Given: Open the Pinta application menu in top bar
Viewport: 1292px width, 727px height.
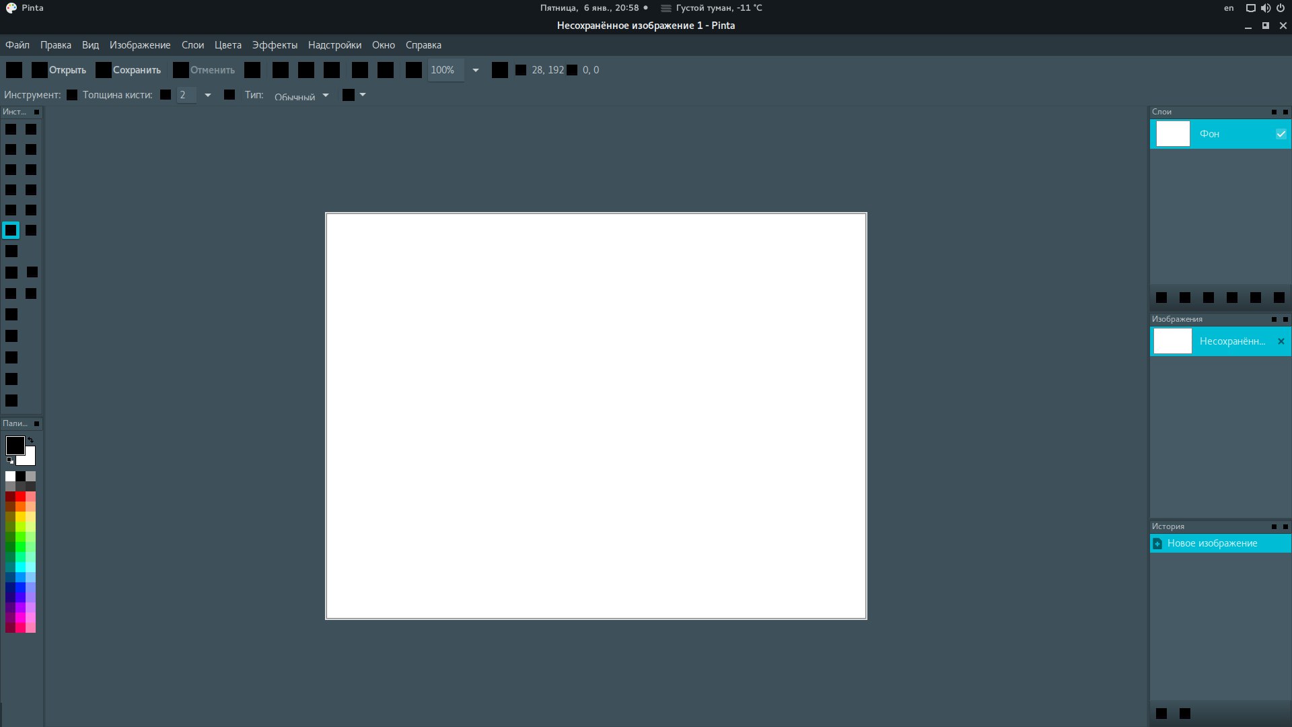Looking at the screenshot, I should (x=25, y=8).
